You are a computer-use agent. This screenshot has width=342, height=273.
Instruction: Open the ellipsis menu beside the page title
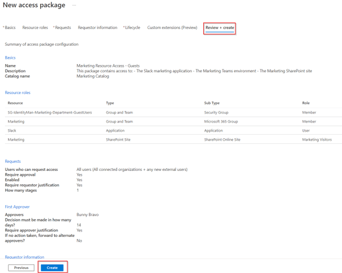[74, 5]
